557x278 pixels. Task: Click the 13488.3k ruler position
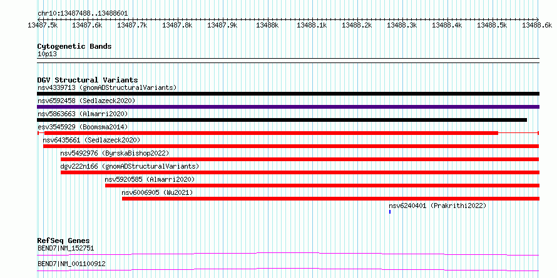402,25
